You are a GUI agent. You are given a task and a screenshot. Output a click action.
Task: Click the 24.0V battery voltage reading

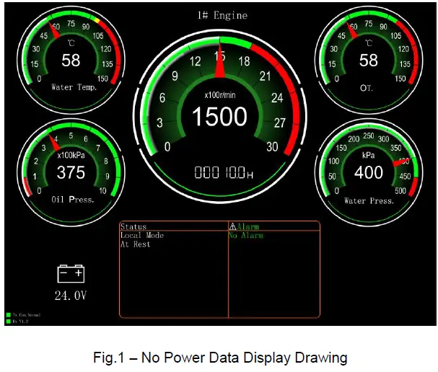click(71, 296)
